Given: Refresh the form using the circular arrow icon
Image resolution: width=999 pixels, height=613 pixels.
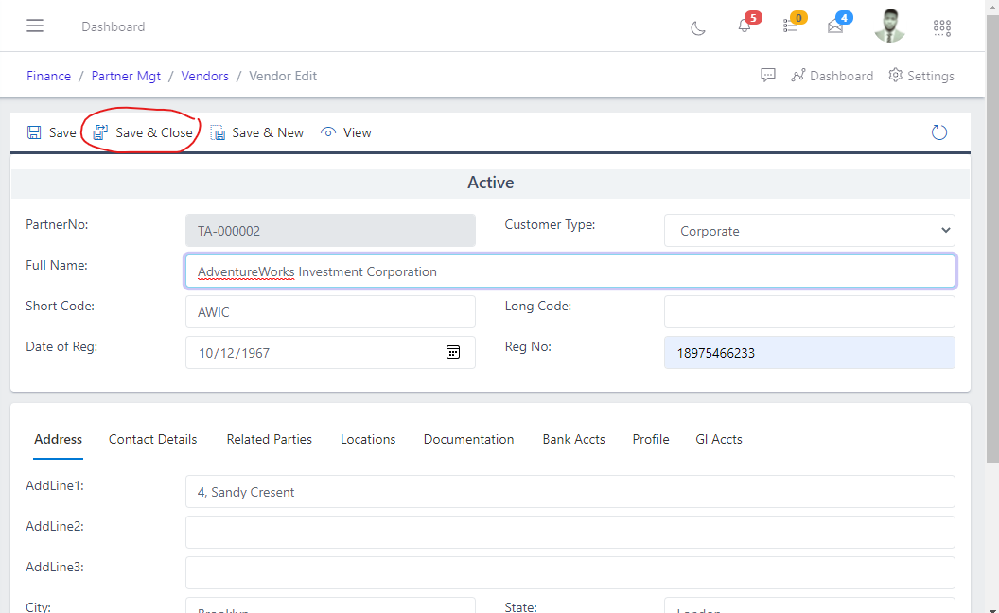Looking at the screenshot, I should pyautogui.click(x=938, y=132).
